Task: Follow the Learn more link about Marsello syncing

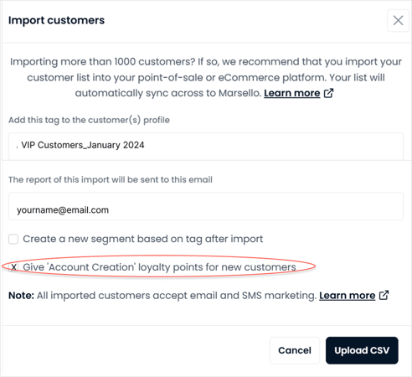Action: pos(292,93)
